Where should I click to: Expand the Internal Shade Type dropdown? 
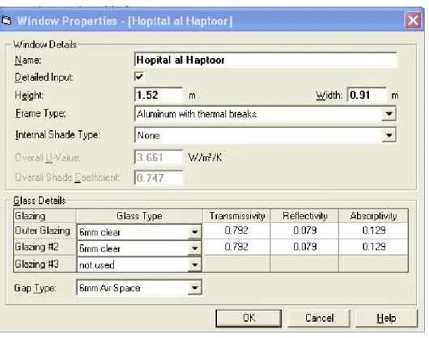389,135
